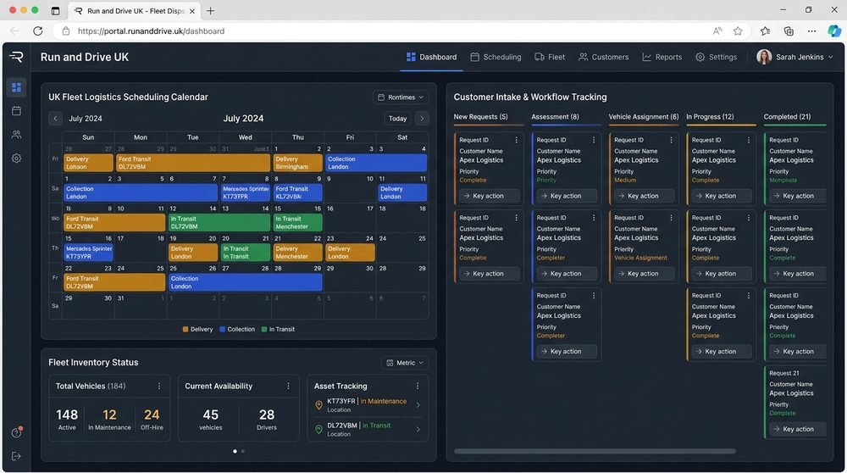Viewport: 847px width, 473px height.
Task: Open options menu on first Assessment card
Action: click(x=594, y=140)
